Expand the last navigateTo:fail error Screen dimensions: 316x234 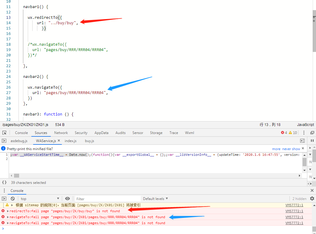pos(8,223)
